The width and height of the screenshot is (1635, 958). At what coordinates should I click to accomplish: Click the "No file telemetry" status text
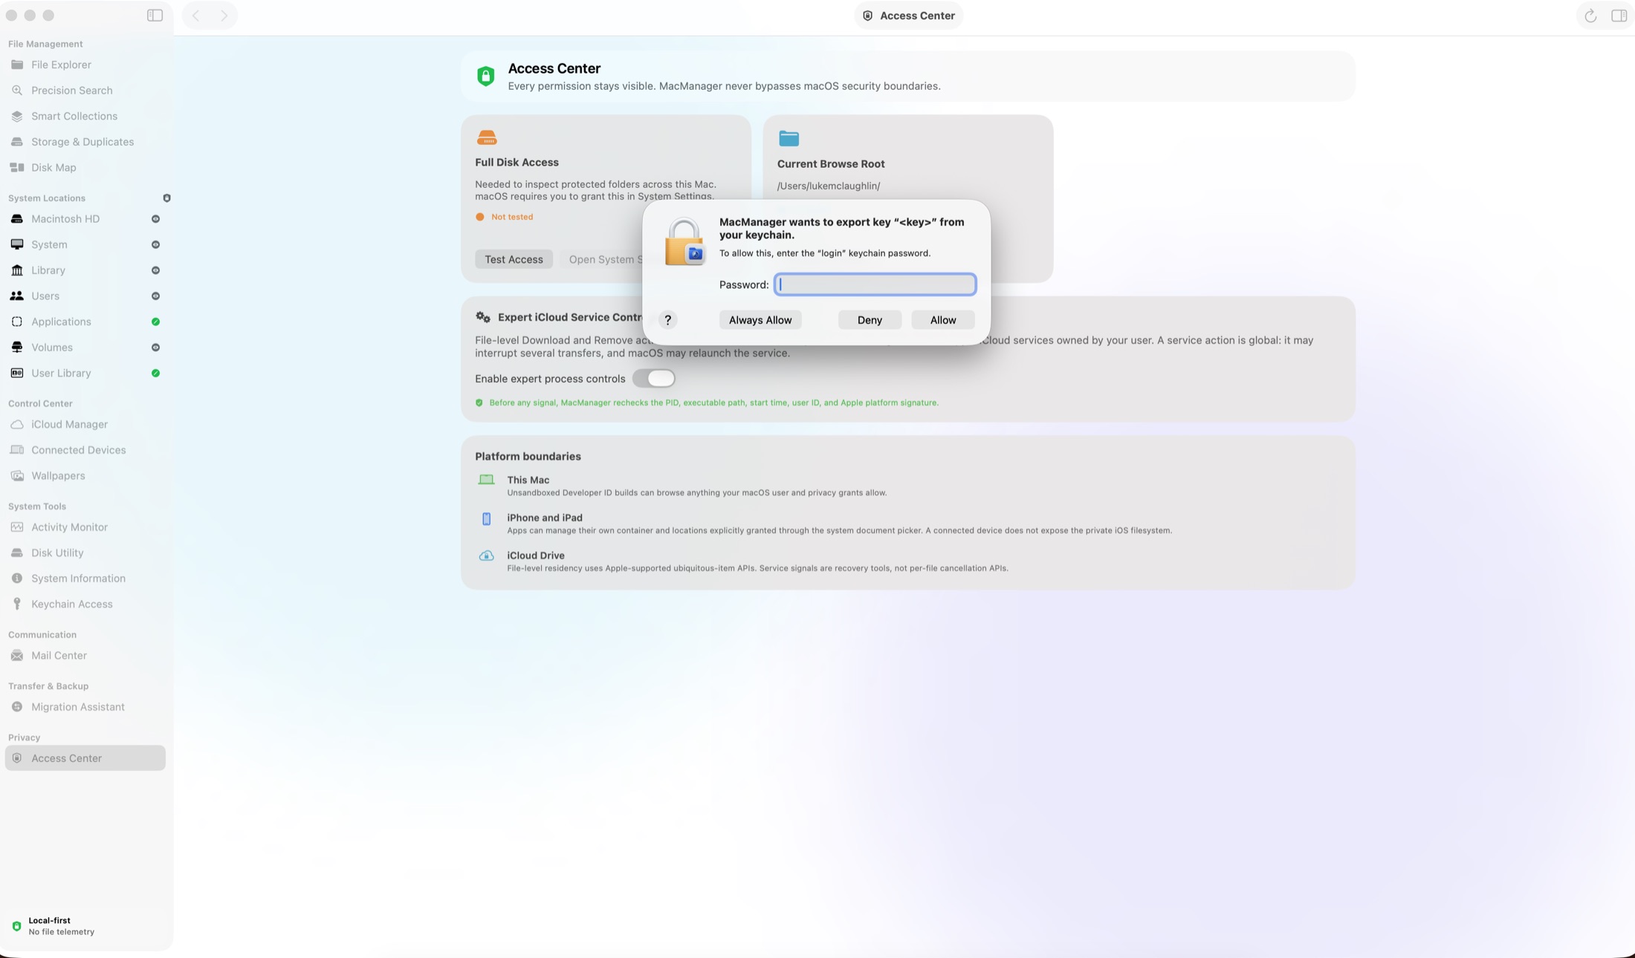pos(62,932)
